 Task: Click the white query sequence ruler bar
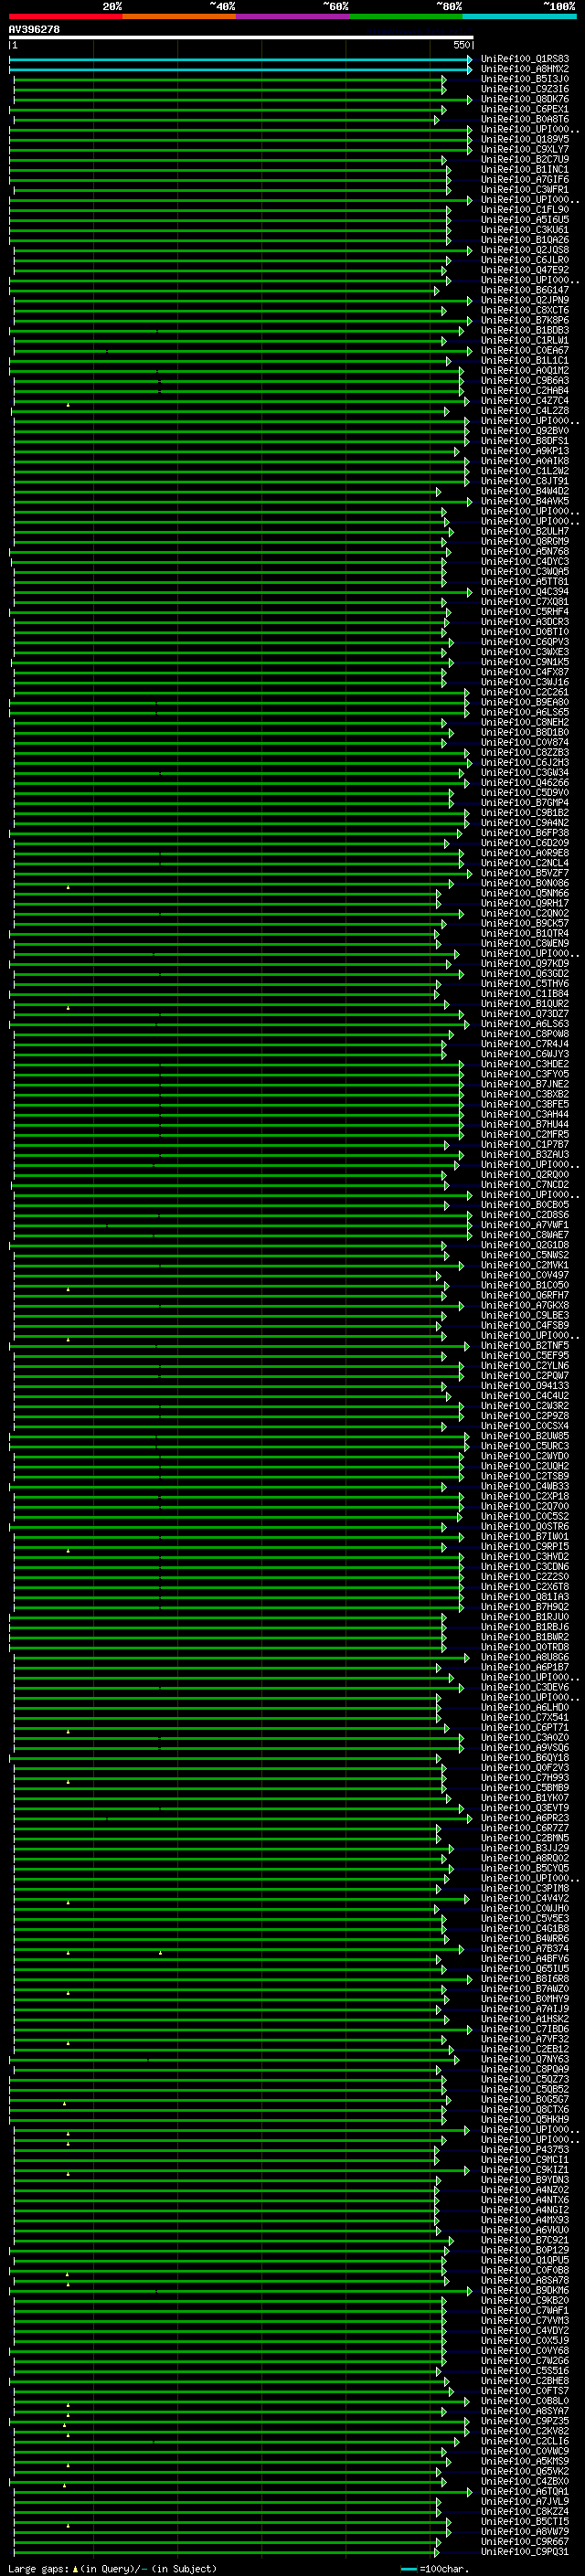pyautogui.click(x=241, y=38)
